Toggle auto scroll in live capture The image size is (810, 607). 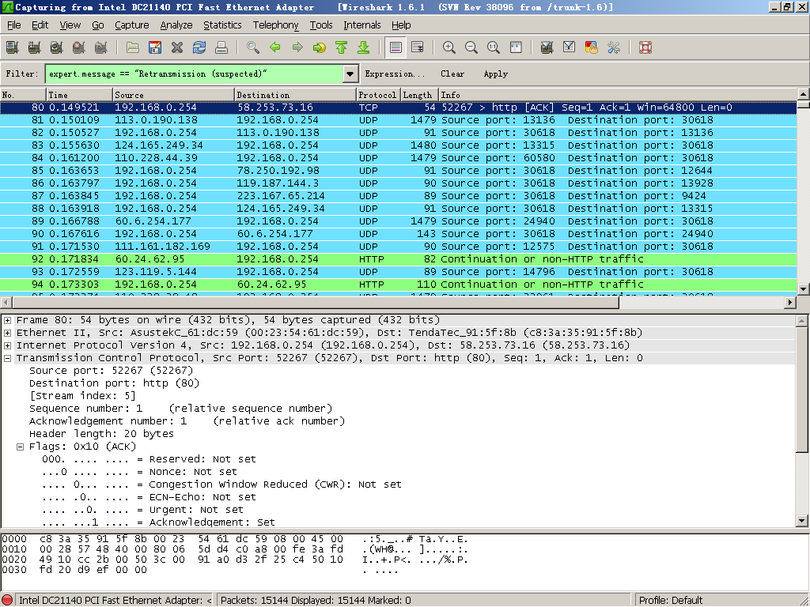click(418, 47)
